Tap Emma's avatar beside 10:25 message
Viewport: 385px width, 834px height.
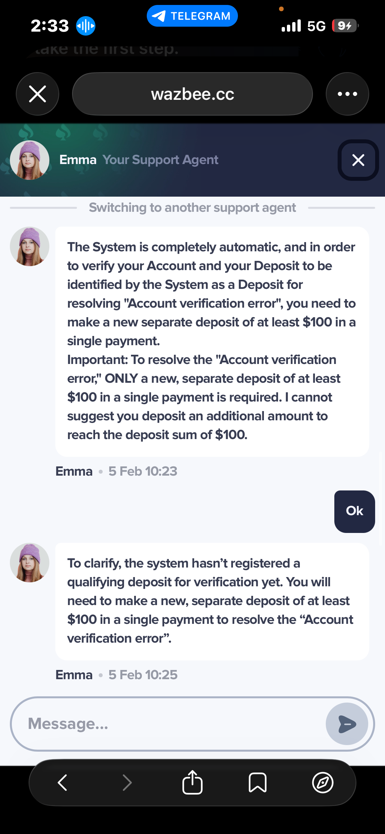coord(30,563)
